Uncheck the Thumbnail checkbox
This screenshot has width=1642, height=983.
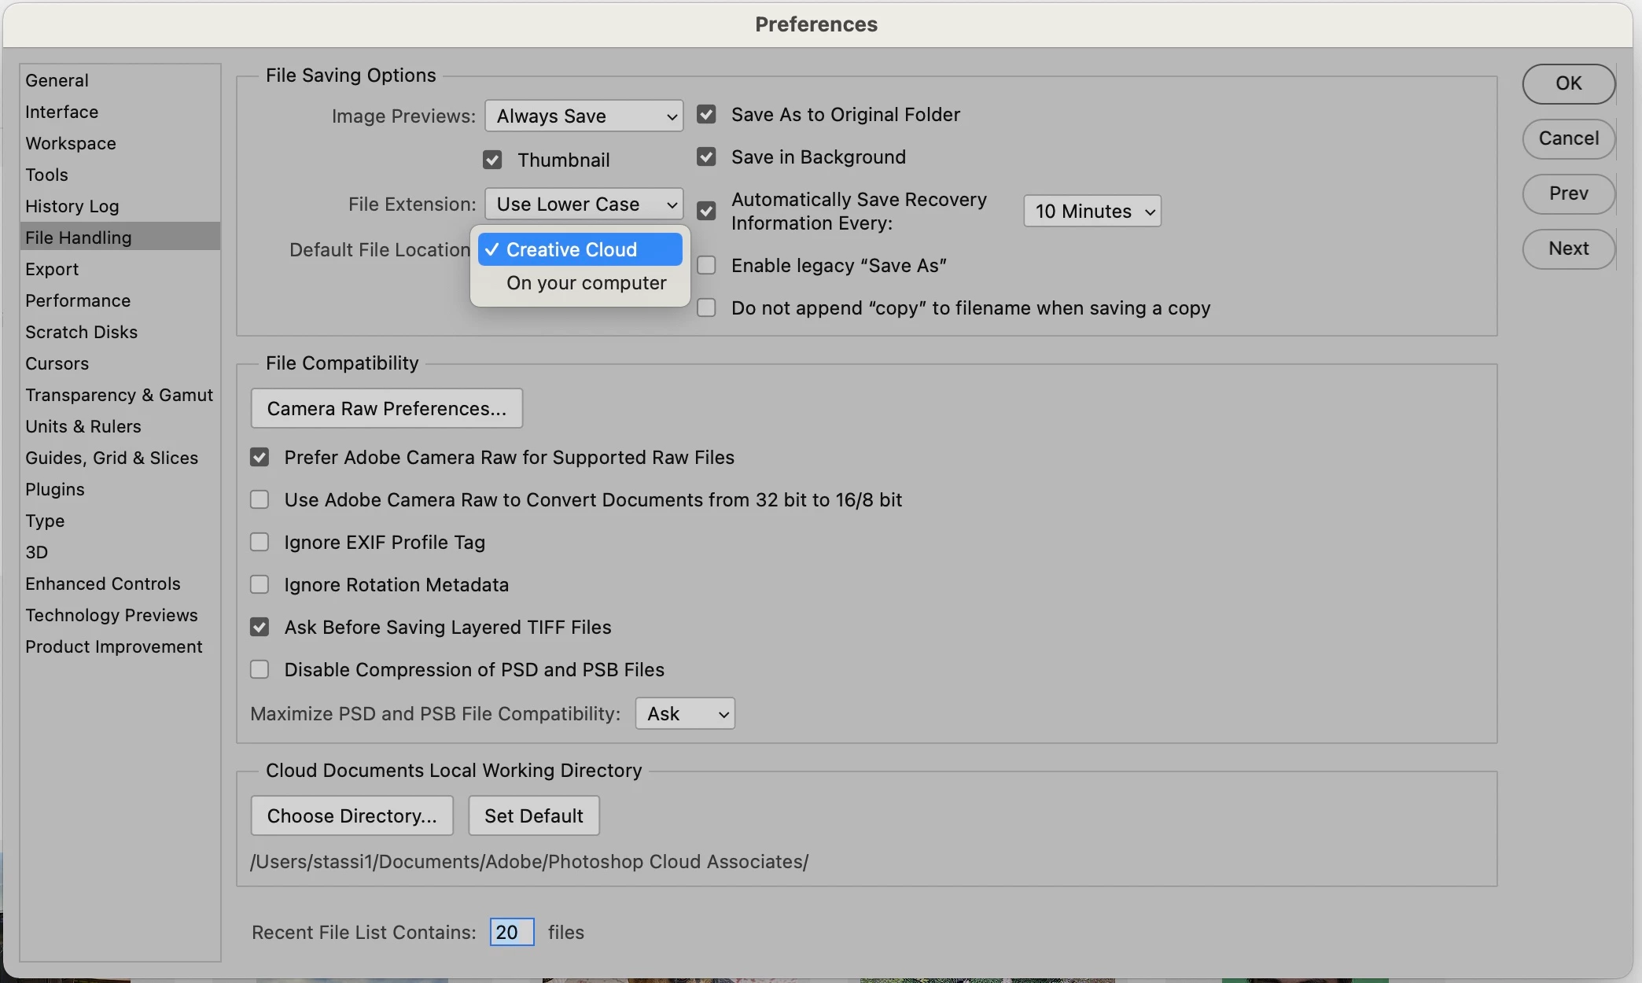[x=492, y=160]
